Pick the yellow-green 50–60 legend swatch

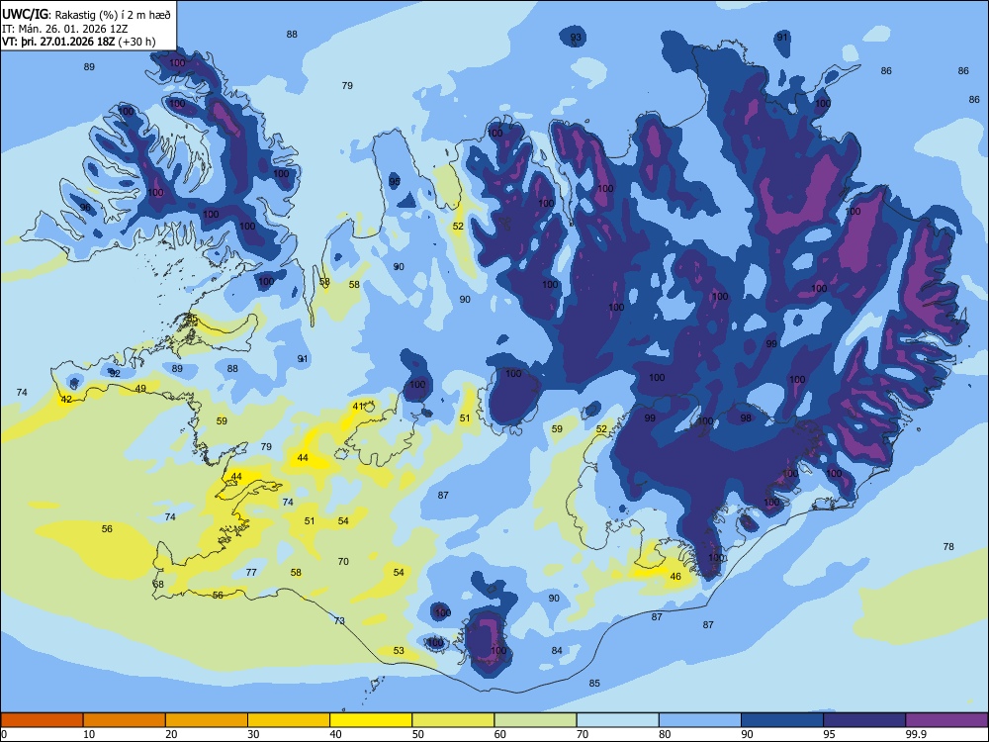point(453,720)
